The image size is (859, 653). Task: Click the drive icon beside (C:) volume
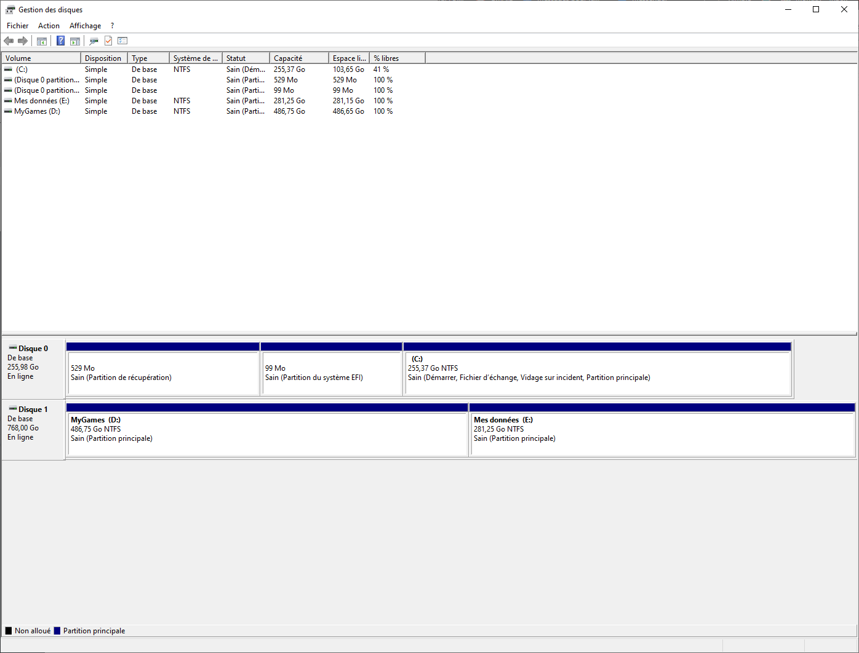coord(8,69)
